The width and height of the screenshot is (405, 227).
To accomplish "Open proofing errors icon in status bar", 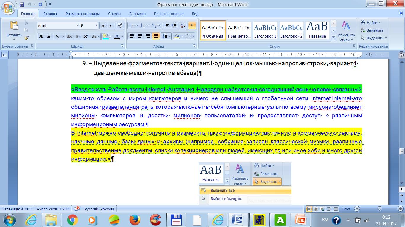I will [x=77, y=209].
